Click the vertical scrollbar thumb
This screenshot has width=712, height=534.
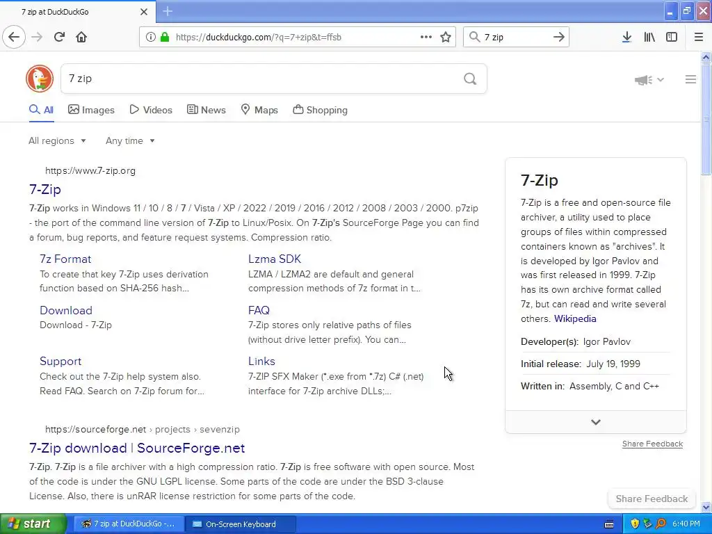(x=706, y=119)
